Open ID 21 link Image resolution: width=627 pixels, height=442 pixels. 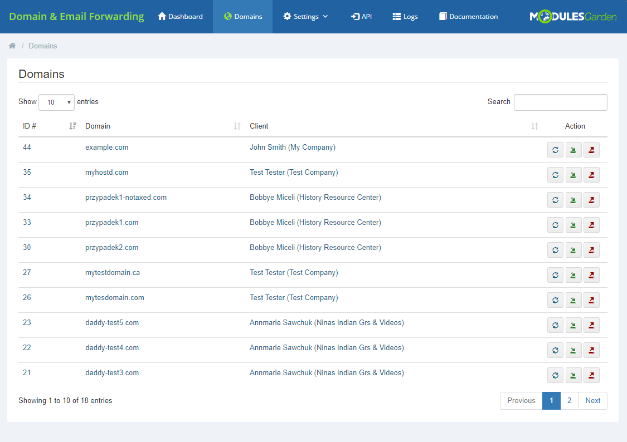point(27,373)
